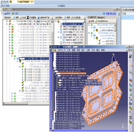Click the blue 查看 hyperlink at the dialog's upper right
Viewport: 134px width, 132px height.
(111, 13)
